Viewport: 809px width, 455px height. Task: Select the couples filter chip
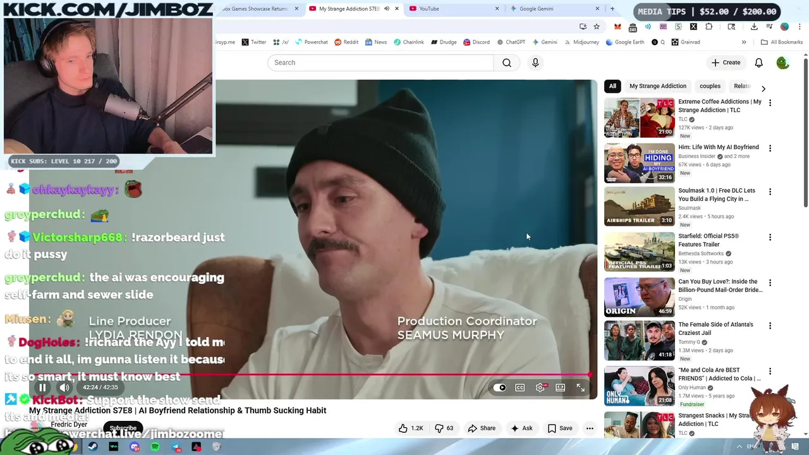pos(710,86)
